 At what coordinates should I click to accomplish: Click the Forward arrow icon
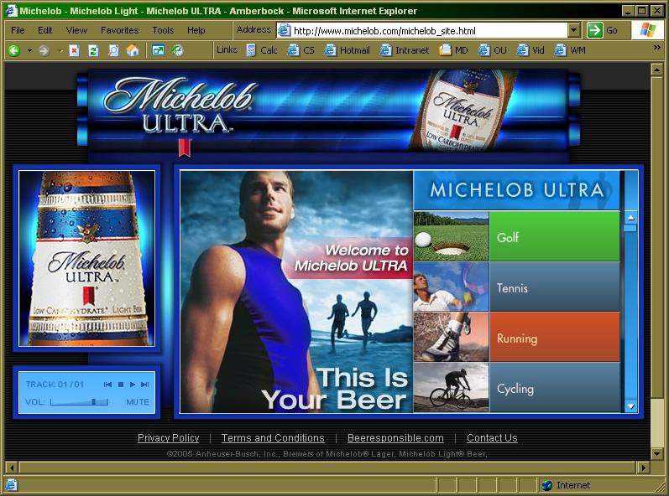pos(44,50)
